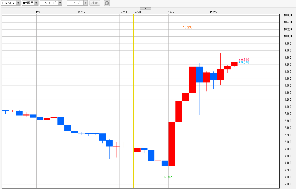This screenshot has height=189, width=296.
Task: Click the tall red candle with the 10.233 high
Action: [193, 80]
